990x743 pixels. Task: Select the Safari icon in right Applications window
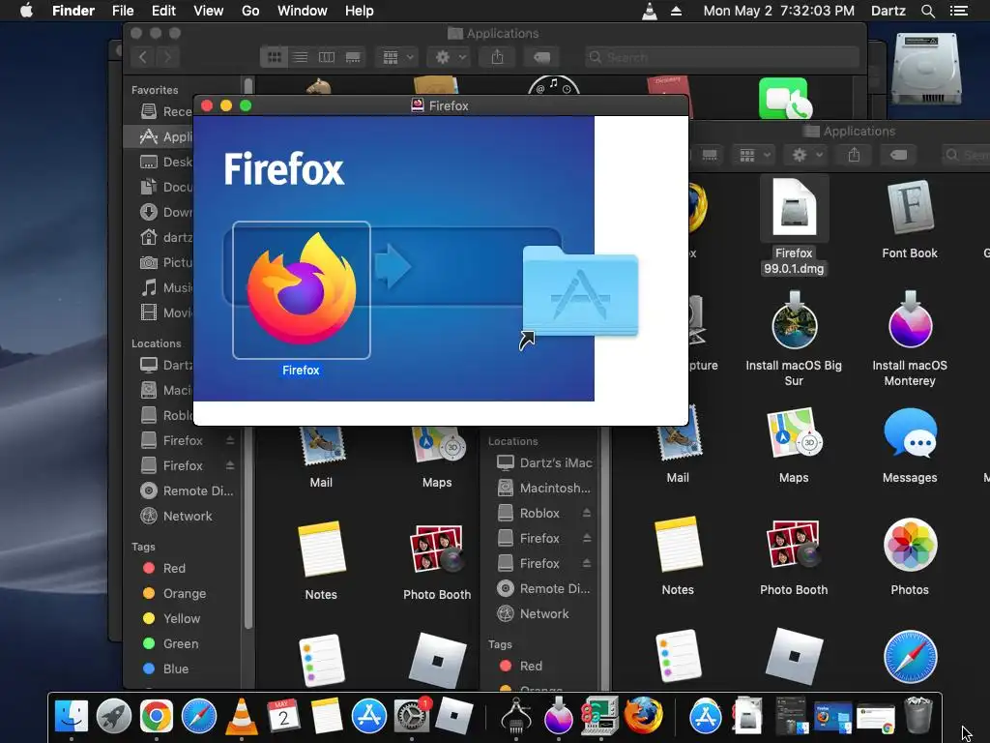[909, 657]
